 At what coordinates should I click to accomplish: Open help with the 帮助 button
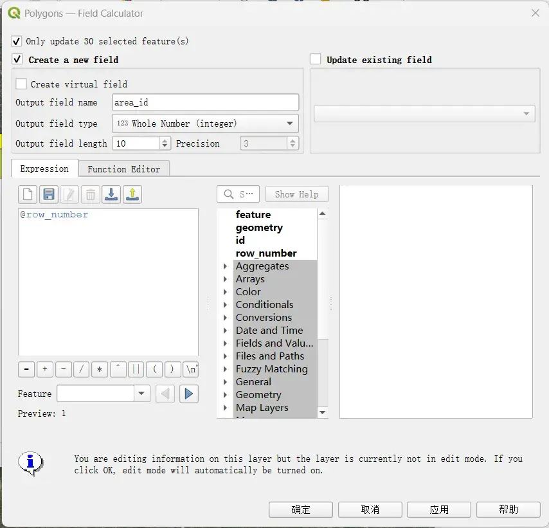point(509,509)
